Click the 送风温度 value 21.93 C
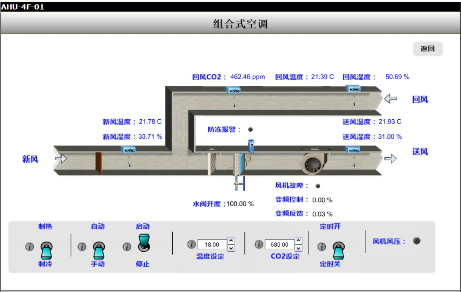This screenshot has height=292, width=461. tap(390, 122)
